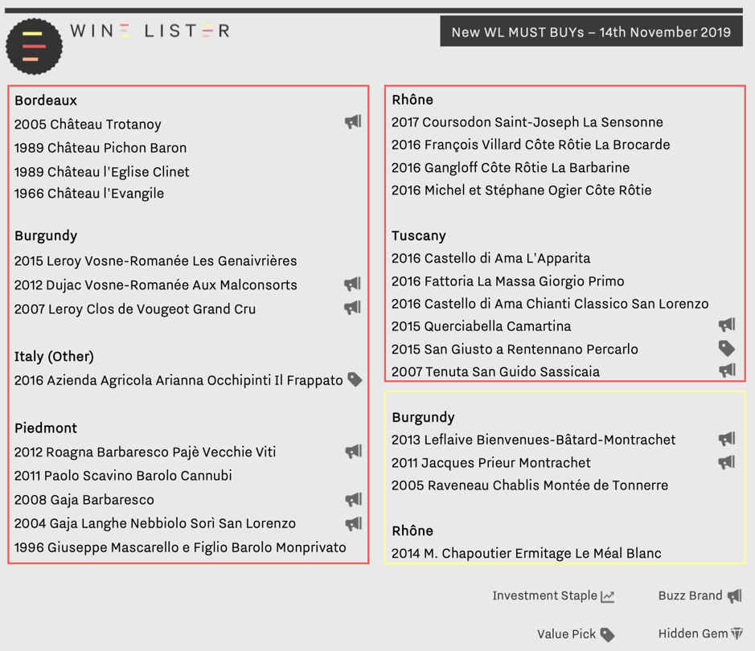Select 2005 Raveneau Chablis Montée de Tonnerre

(x=530, y=485)
